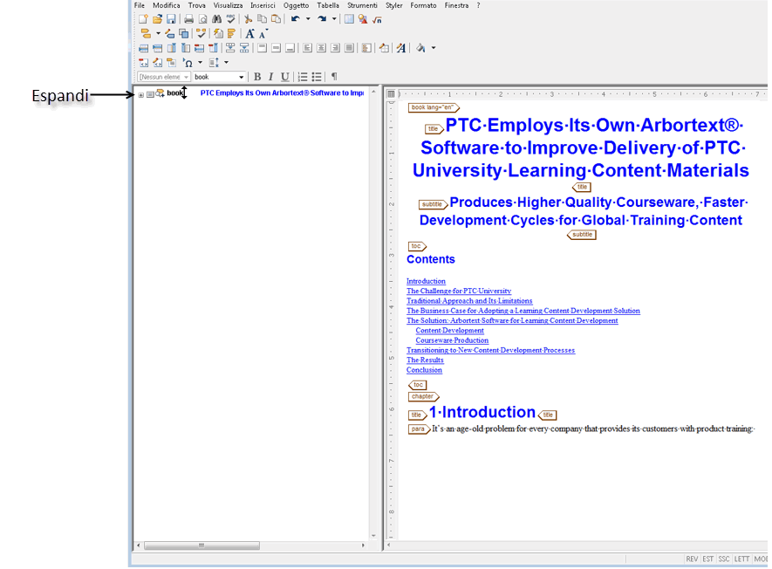Image resolution: width=772 pixels, height=569 pixels.
Task: Click the Insert Table icon
Action: 349,19
